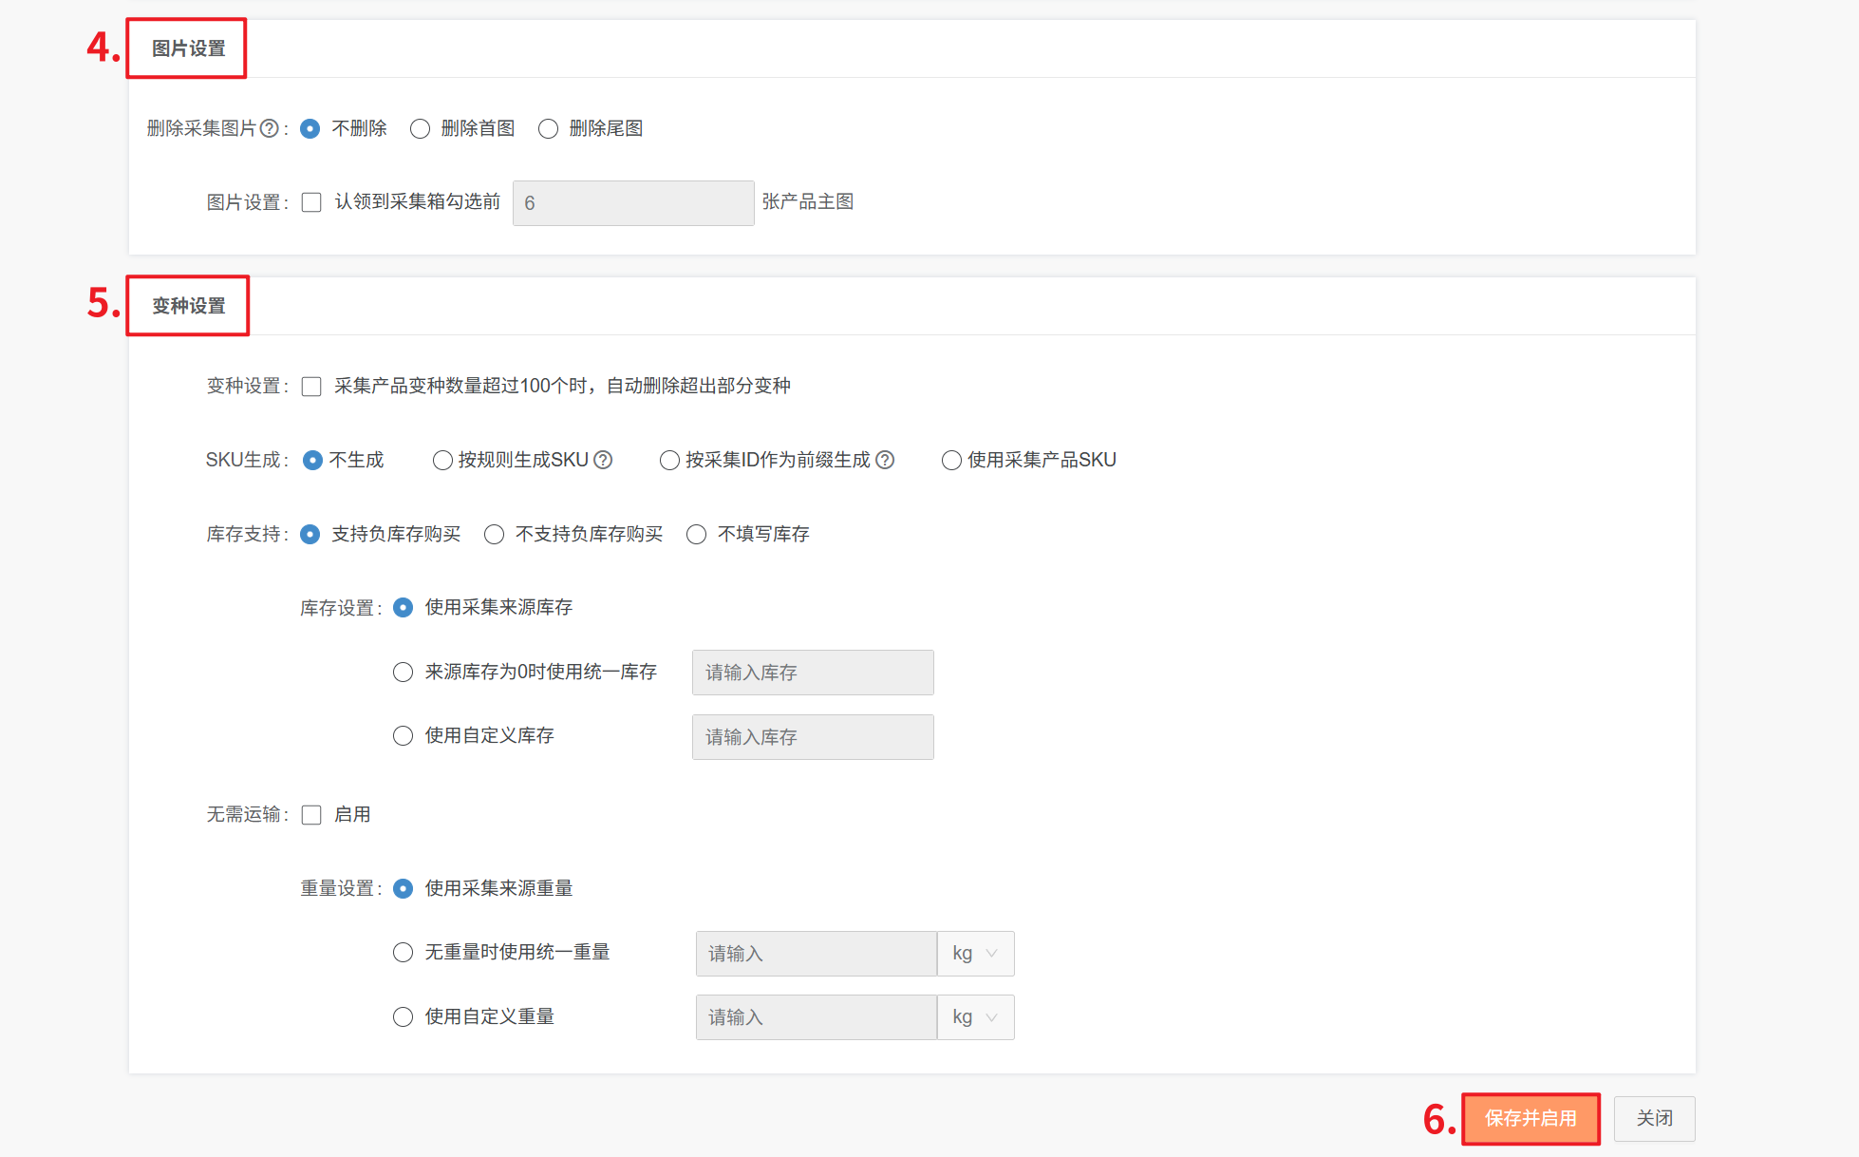The height and width of the screenshot is (1157, 1859).
Task: Click help icon next to 删除采集图片
Action: tap(269, 128)
